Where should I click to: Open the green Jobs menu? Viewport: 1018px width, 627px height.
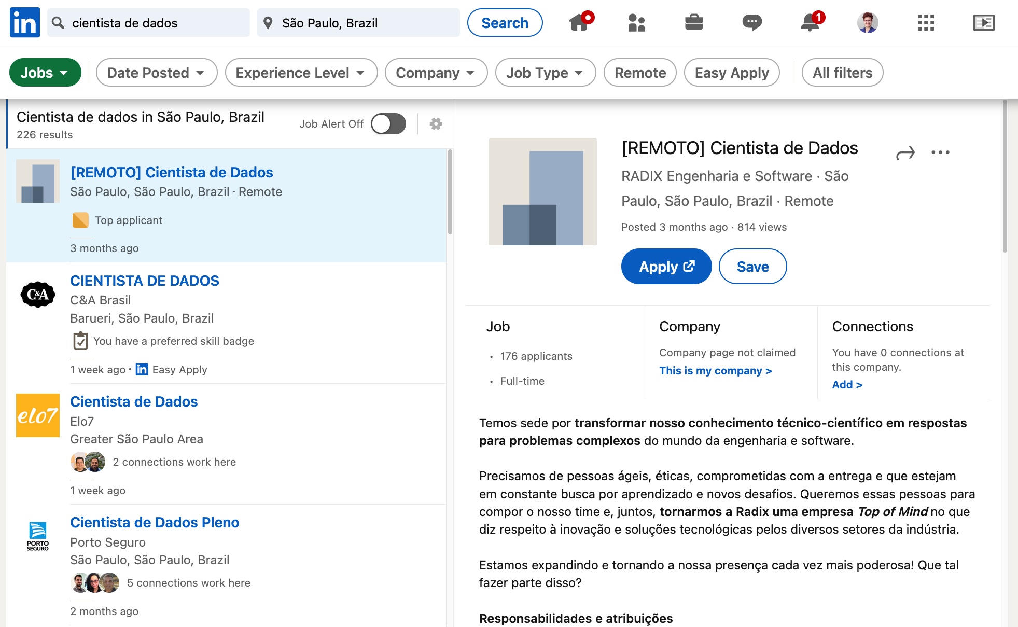pos(45,73)
